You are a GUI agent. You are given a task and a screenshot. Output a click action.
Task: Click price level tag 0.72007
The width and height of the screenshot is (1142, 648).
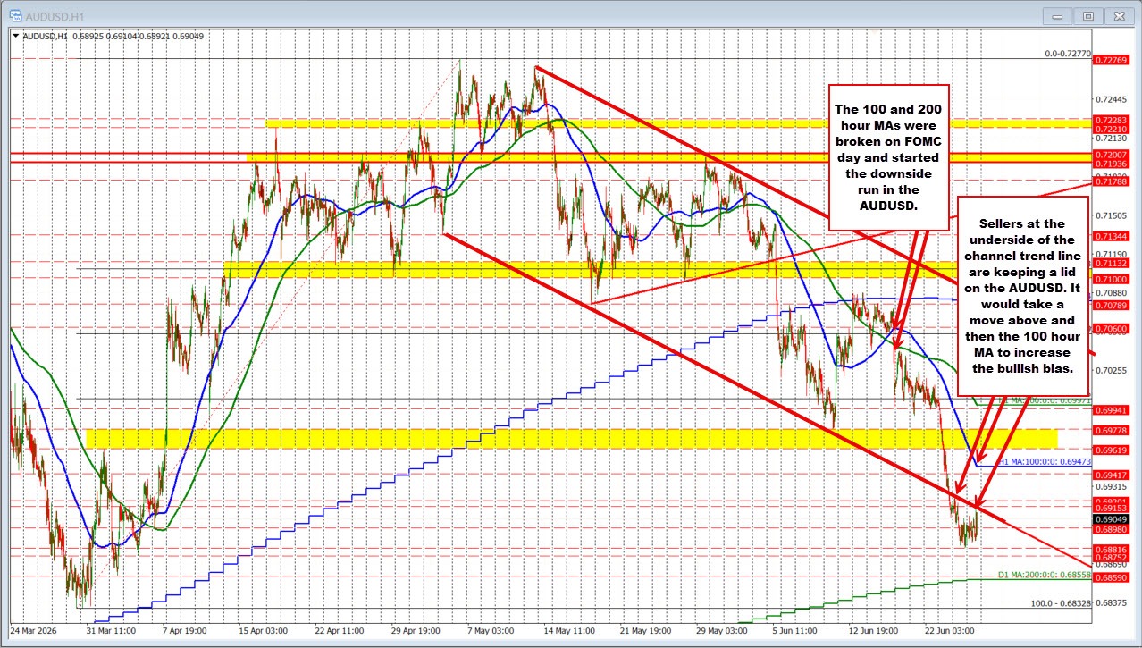(x=1110, y=155)
